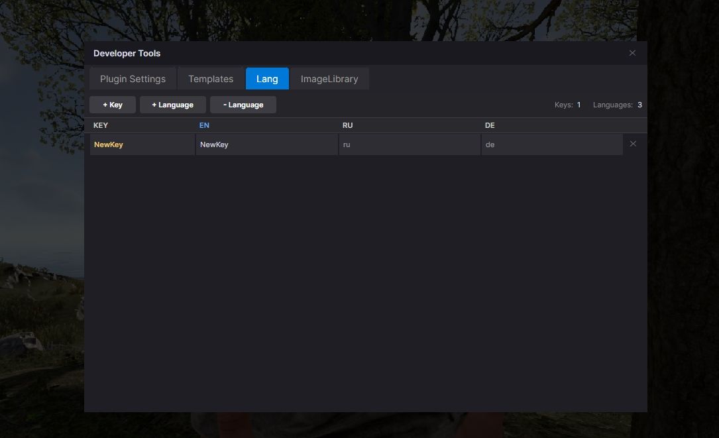Delete the NewKey row with the X icon

(633, 143)
